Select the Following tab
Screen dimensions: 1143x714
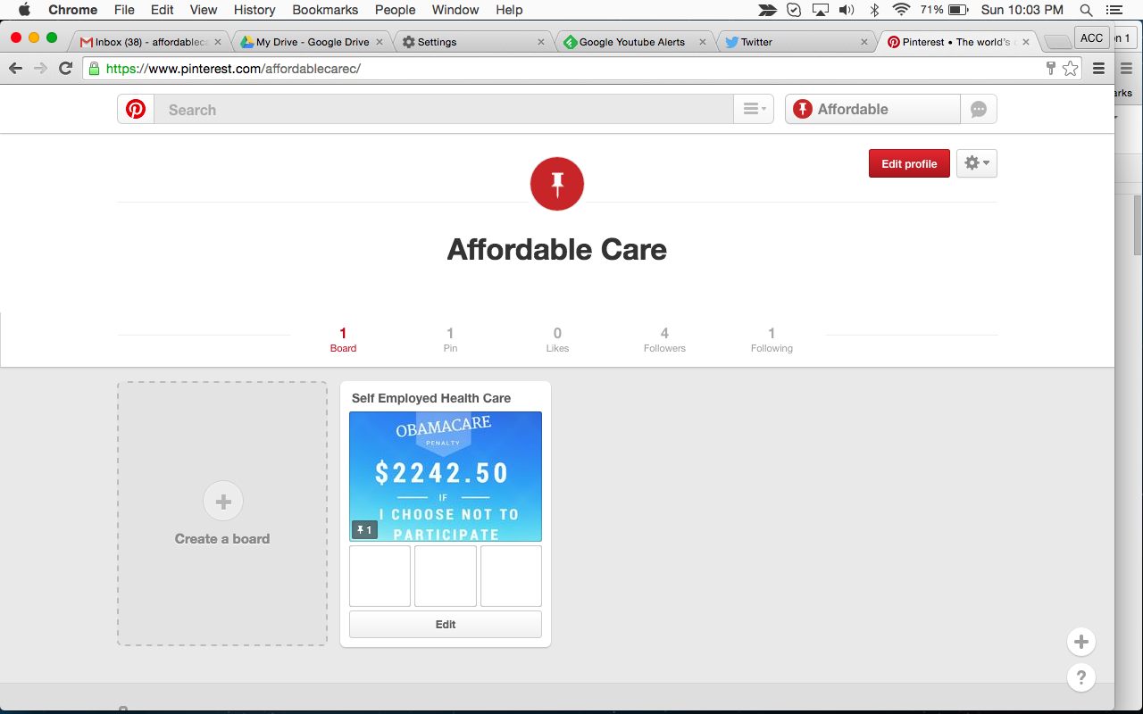772,340
